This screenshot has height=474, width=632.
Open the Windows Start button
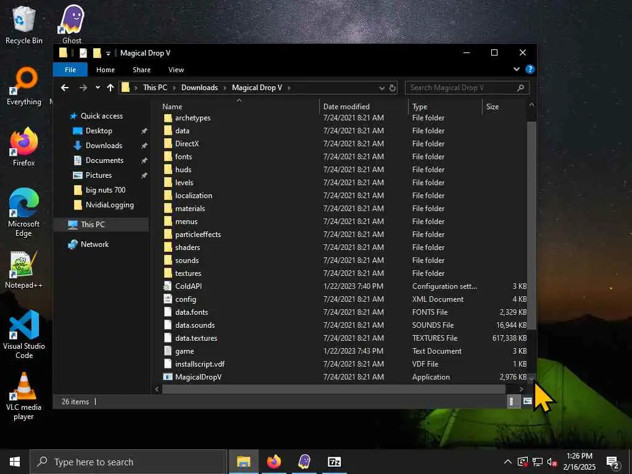click(x=15, y=462)
